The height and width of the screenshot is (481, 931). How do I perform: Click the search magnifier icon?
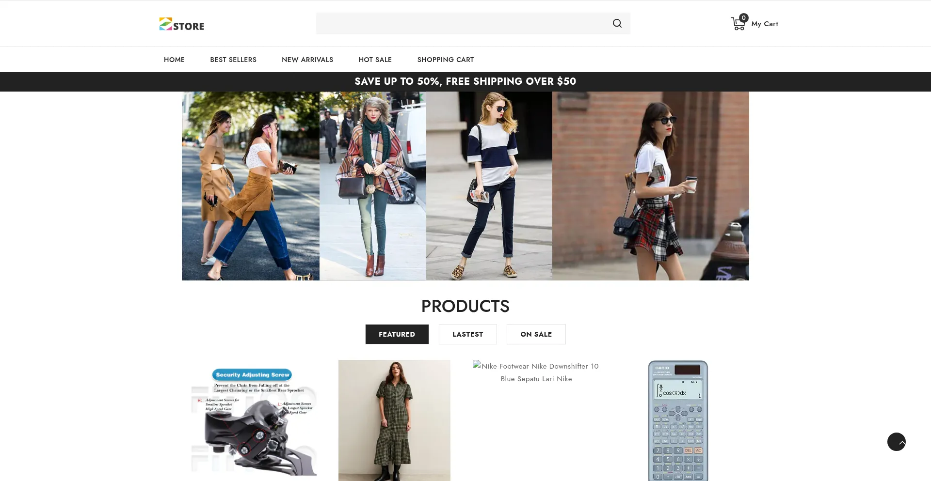point(617,23)
